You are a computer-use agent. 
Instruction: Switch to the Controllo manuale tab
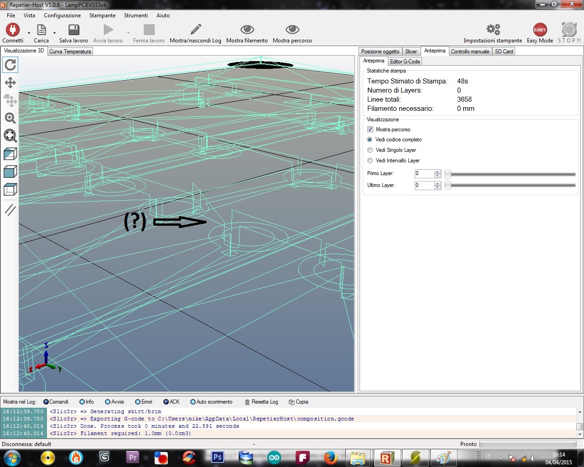470,52
